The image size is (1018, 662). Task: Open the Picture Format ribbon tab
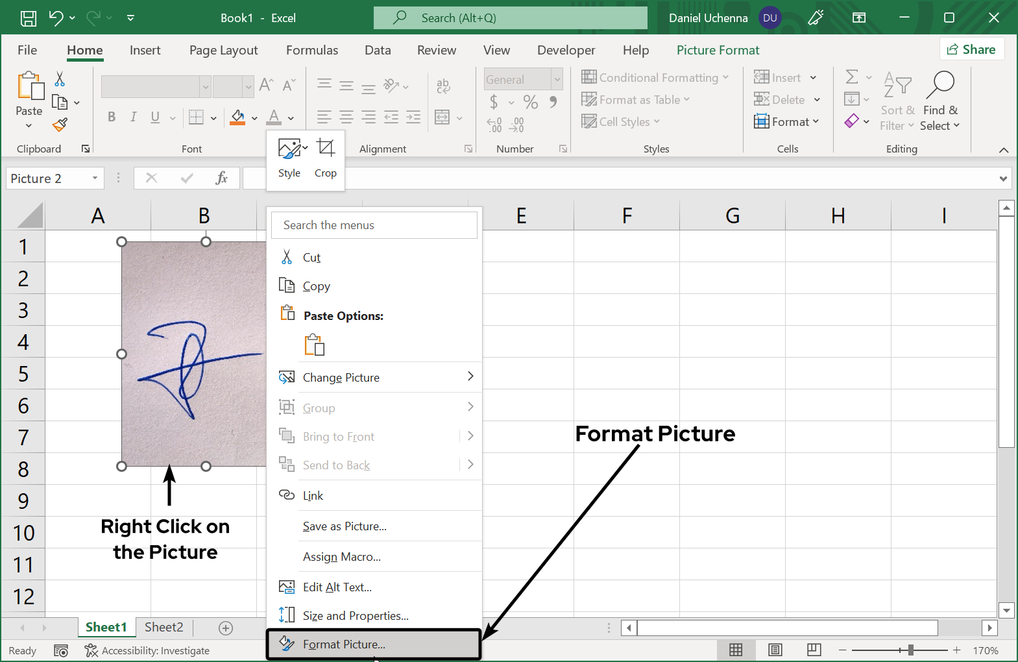[718, 50]
